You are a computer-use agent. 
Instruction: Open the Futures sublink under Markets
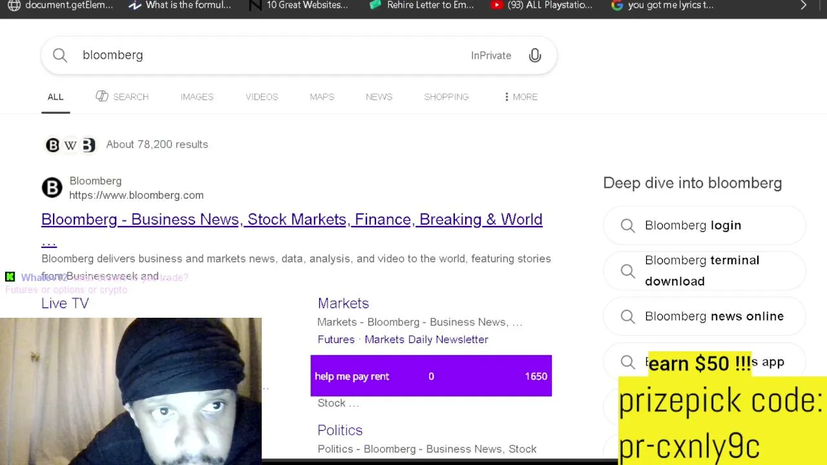pos(336,340)
